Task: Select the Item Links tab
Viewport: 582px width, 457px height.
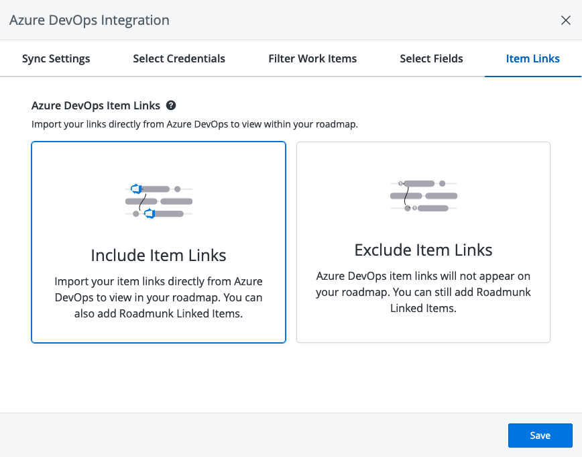Action: (532, 58)
